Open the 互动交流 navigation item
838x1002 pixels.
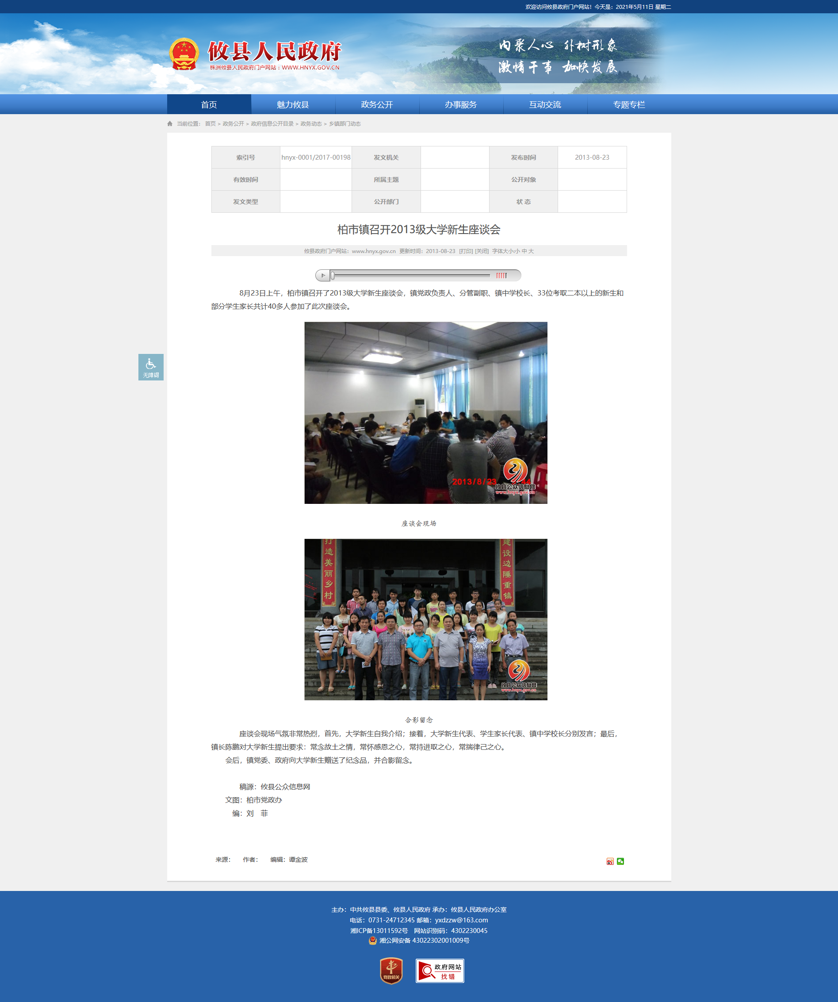point(545,104)
